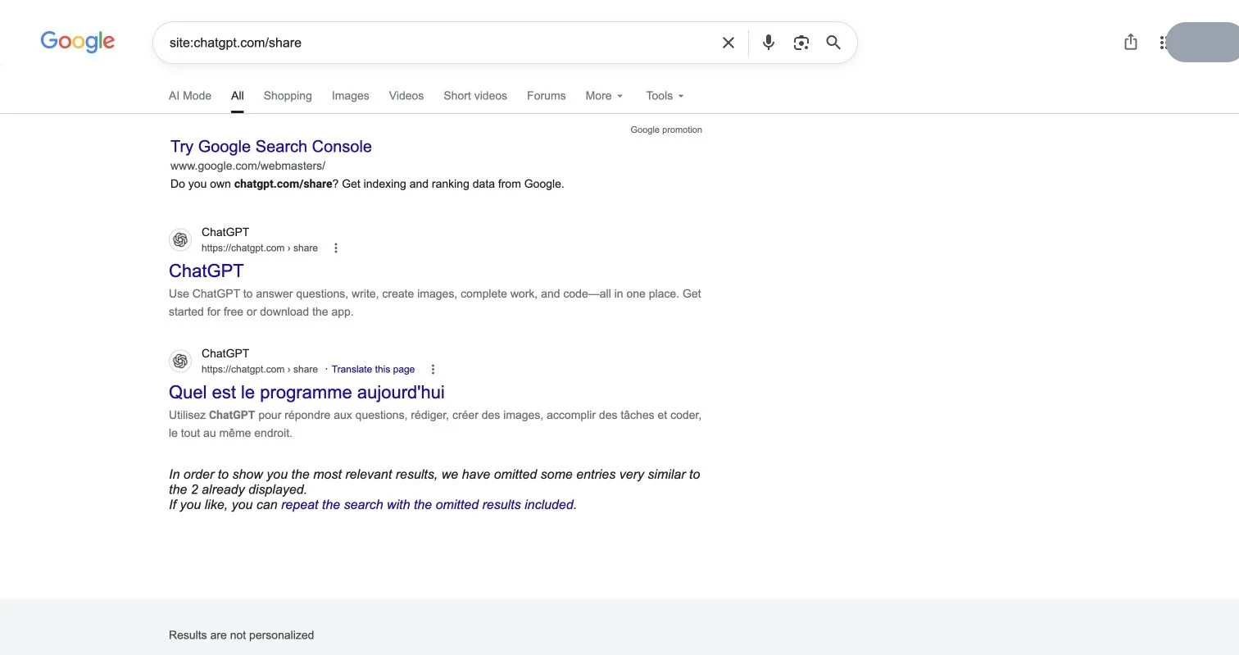Click the Google logo

click(78, 41)
